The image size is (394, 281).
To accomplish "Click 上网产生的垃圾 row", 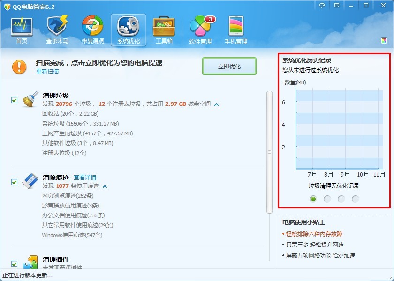I will (x=87, y=133).
